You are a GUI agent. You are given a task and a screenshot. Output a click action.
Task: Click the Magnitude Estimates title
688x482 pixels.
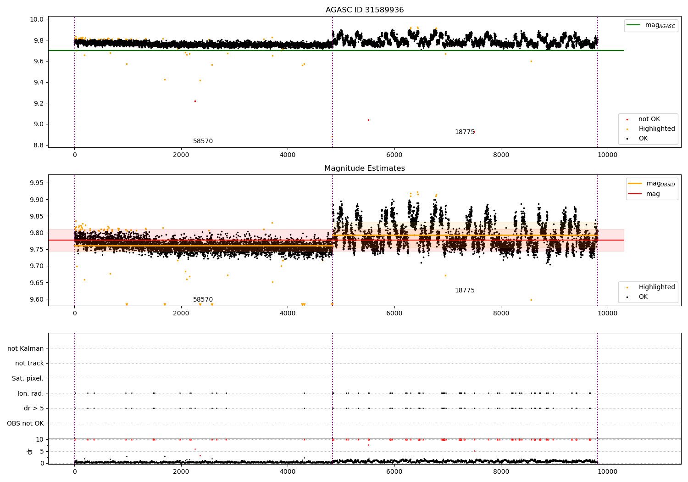point(365,168)
